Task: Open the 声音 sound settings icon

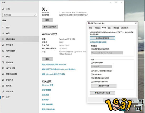Action: [3, 33]
